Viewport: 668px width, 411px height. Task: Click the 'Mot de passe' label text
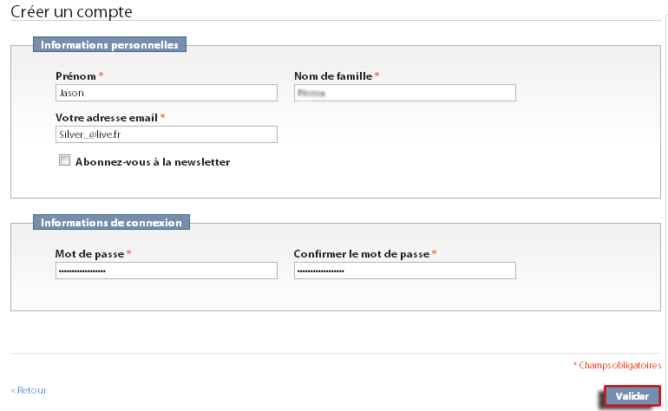click(x=89, y=254)
